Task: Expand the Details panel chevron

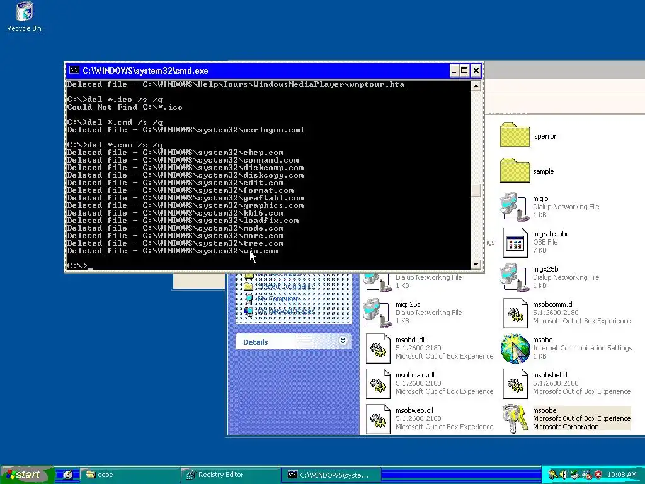Action: [x=343, y=341]
